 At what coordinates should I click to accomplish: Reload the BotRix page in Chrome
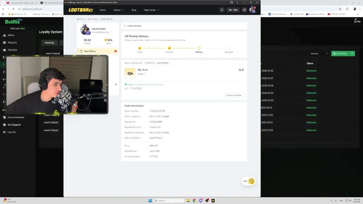click(x=13, y=9)
